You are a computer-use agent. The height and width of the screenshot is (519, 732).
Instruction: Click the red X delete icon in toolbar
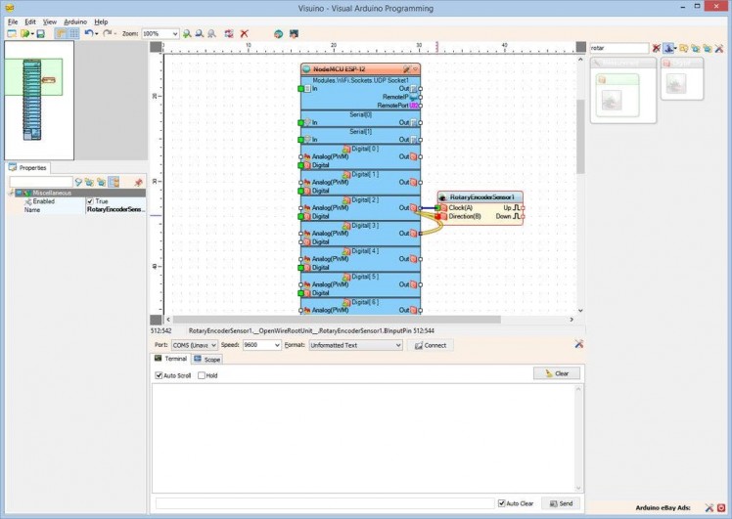click(x=244, y=33)
